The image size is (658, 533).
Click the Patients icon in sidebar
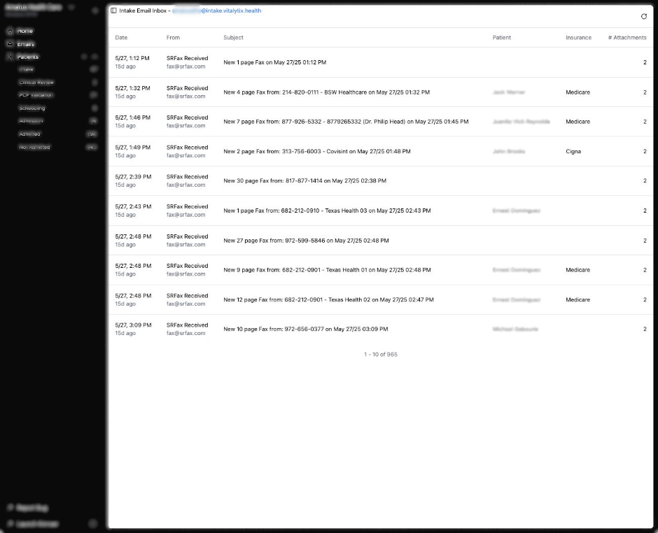tap(9, 57)
